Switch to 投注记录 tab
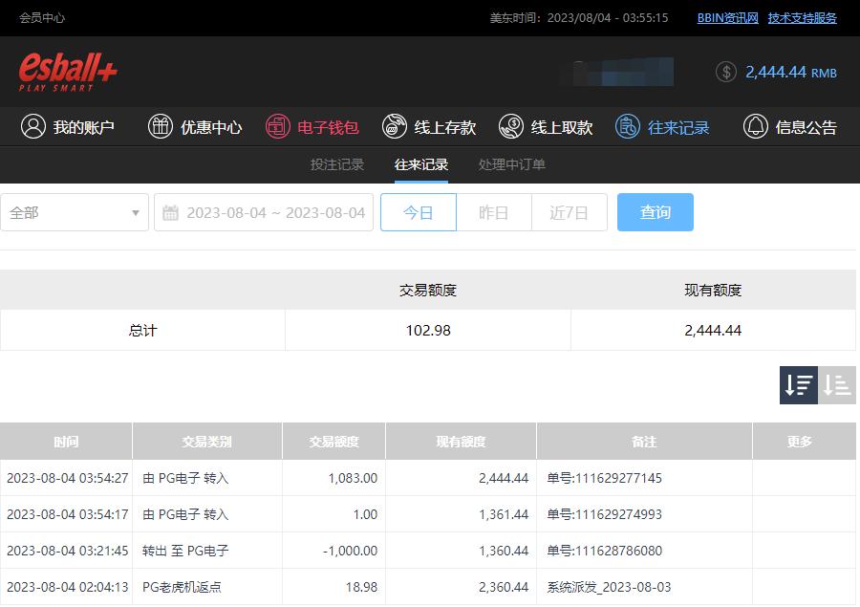 click(336, 164)
